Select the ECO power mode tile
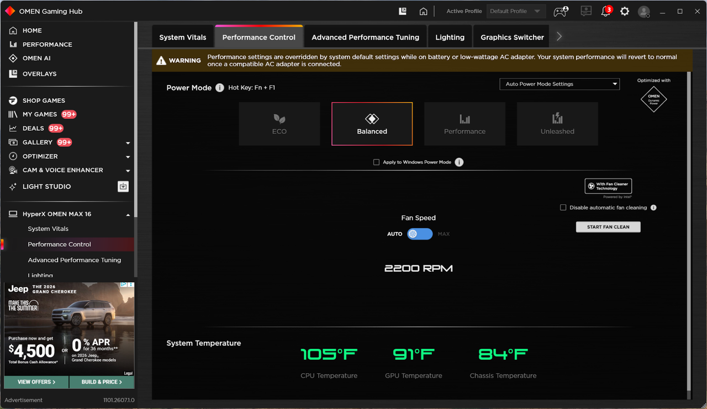 279,124
